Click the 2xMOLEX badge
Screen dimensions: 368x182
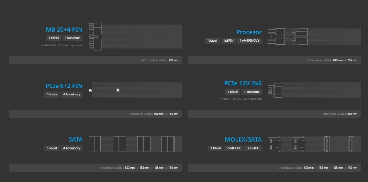click(234, 148)
